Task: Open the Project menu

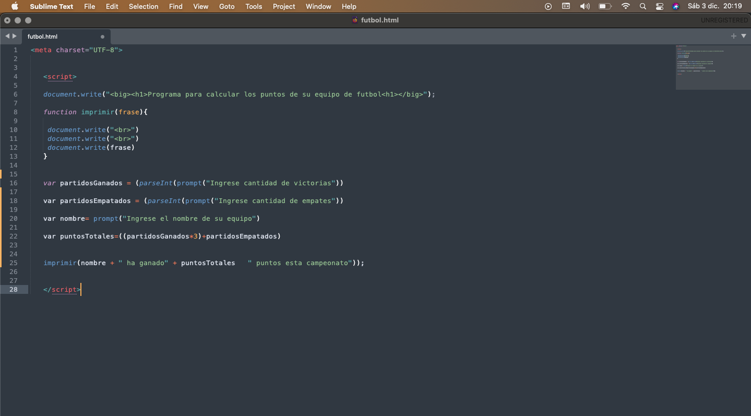Action: tap(284, 6)
